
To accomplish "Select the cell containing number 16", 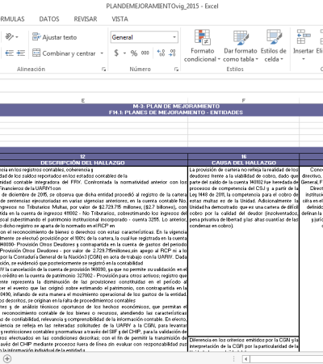I will tap(244, 157).
